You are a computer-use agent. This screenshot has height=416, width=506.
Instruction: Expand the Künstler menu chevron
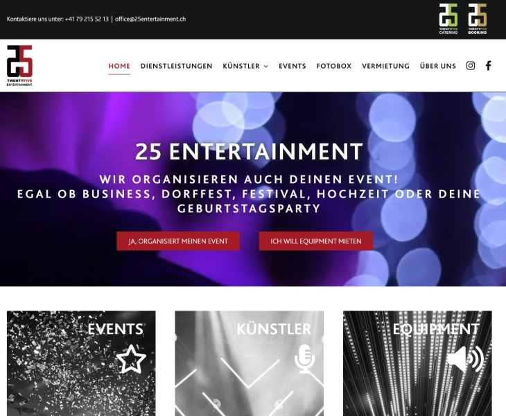(x=266, y=66)
